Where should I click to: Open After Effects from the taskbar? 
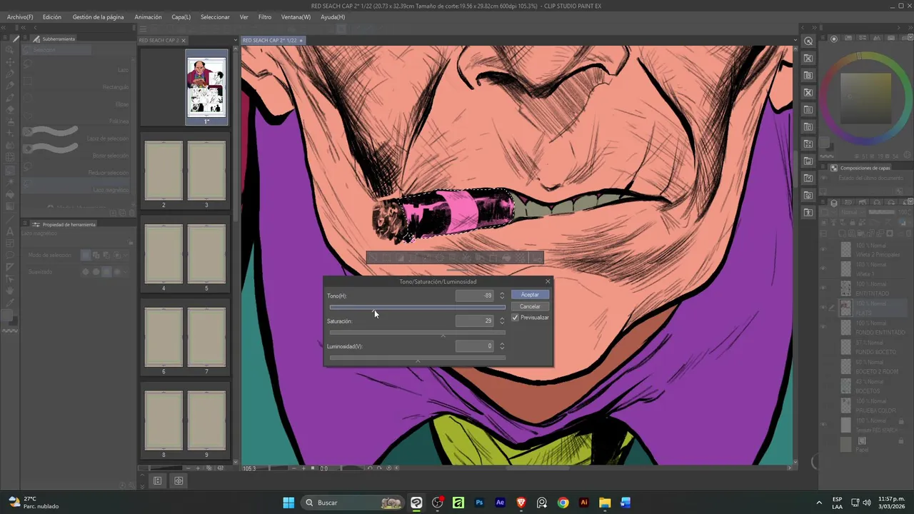[500, 503]
